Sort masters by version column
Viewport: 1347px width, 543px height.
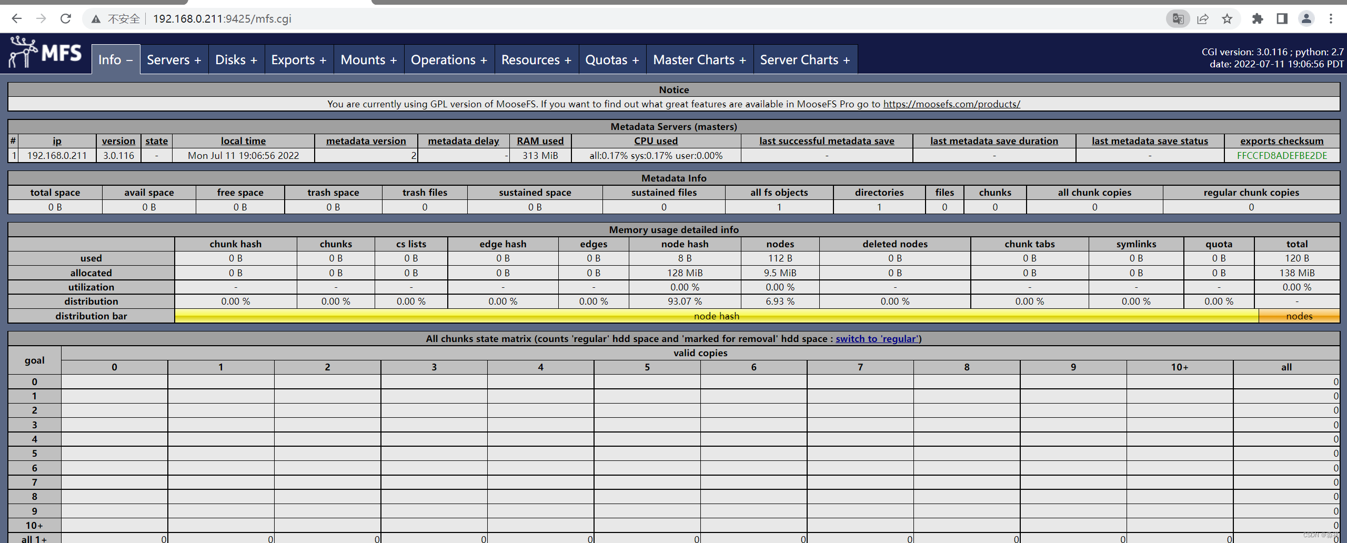pos(118,140)
